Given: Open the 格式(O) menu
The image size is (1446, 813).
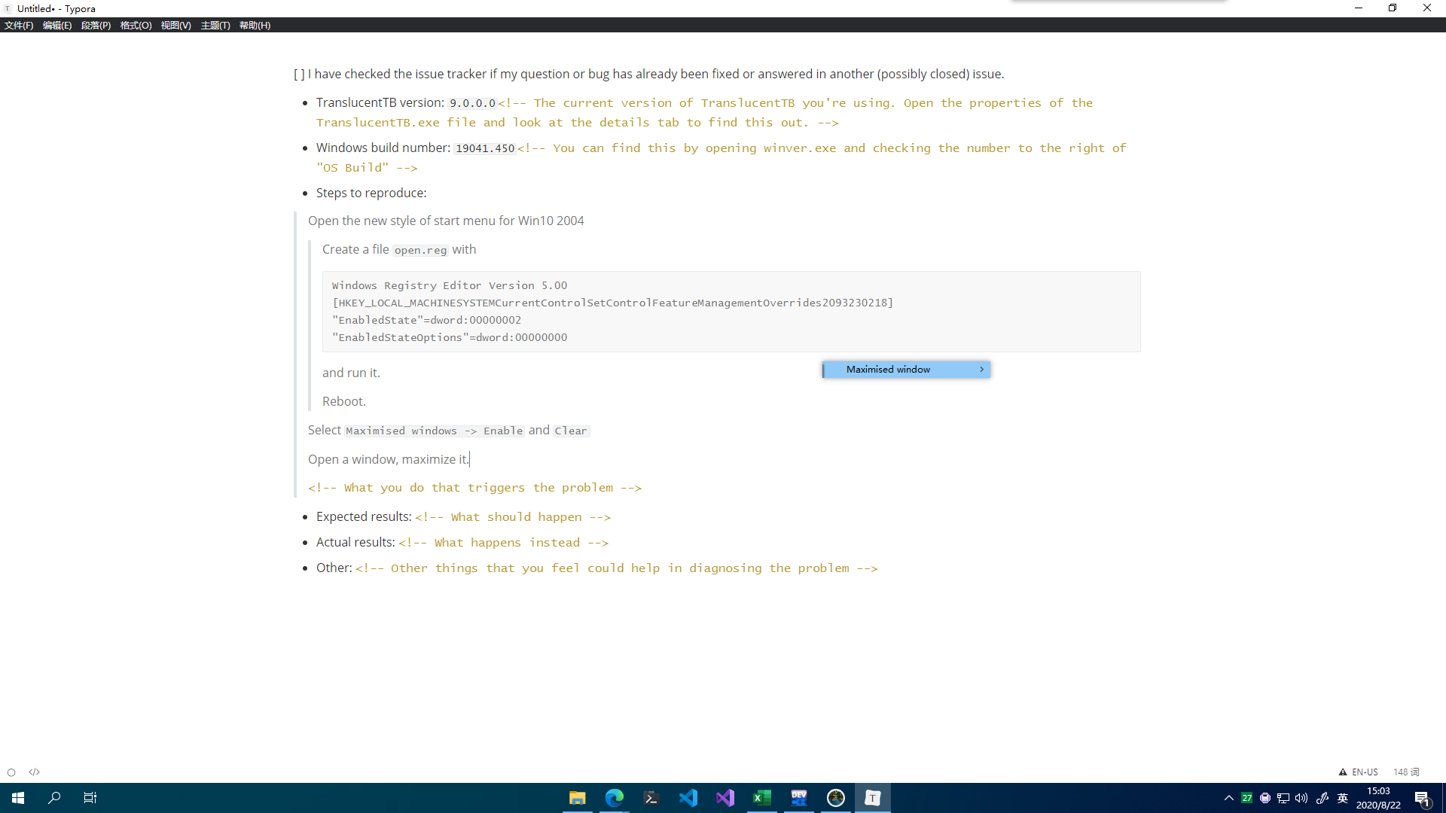Looking at the screenshot, I should [x=136, y=26].
